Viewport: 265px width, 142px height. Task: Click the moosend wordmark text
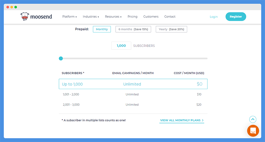pyautogui.click(x=41, y=17)
